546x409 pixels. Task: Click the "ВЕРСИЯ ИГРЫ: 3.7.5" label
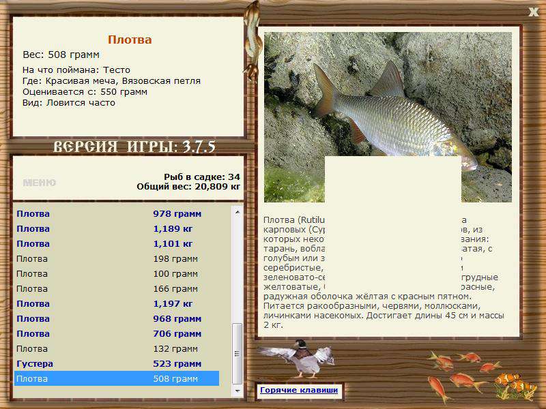[134, 147]
